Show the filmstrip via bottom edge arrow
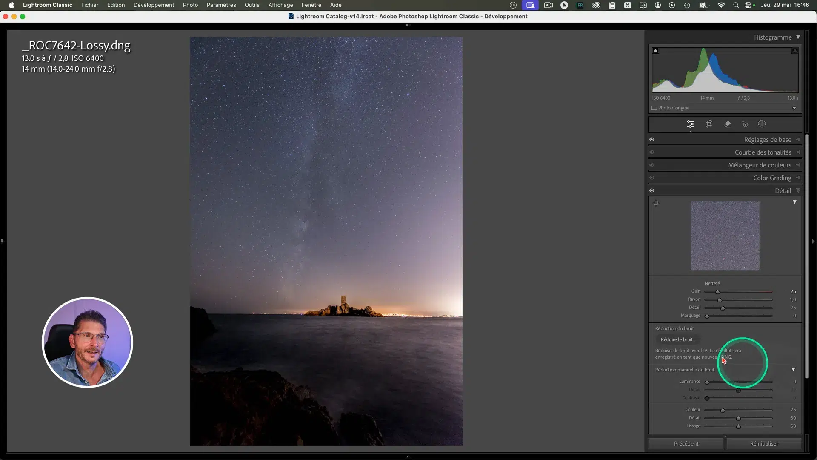 [408, 457]
